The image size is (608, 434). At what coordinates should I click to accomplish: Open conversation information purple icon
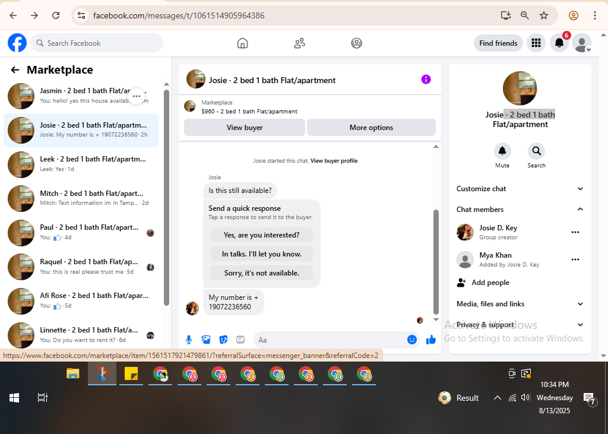coord(426,80)
